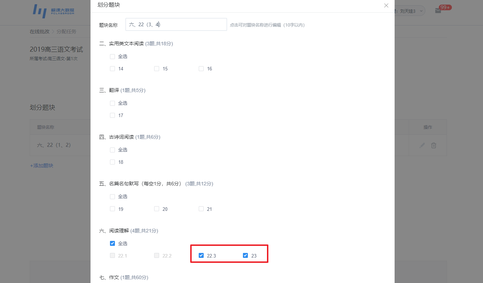Click the 题块名称 input field
Screen dimensions: 483x283
(176, 24)
